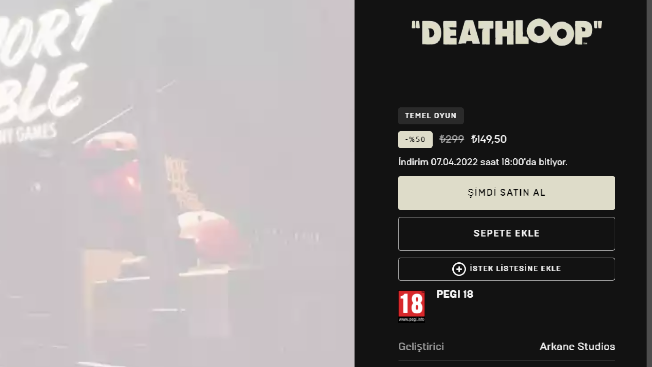The image size is (652, 367).
Task: Click the divider line below developer row
Action: pyautogui.click(x=506, y=361)
